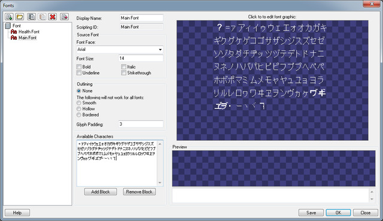Enable the Italic checkbox
The width and height of the screenshot is (383, 221).
[x=124, y=66]
